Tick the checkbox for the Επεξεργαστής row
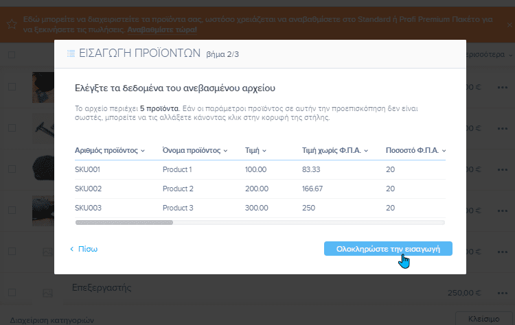515x325 pixels. click(12, 293)
